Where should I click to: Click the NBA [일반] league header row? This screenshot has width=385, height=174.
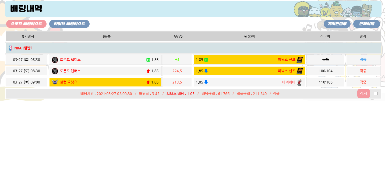click(193, 48)
